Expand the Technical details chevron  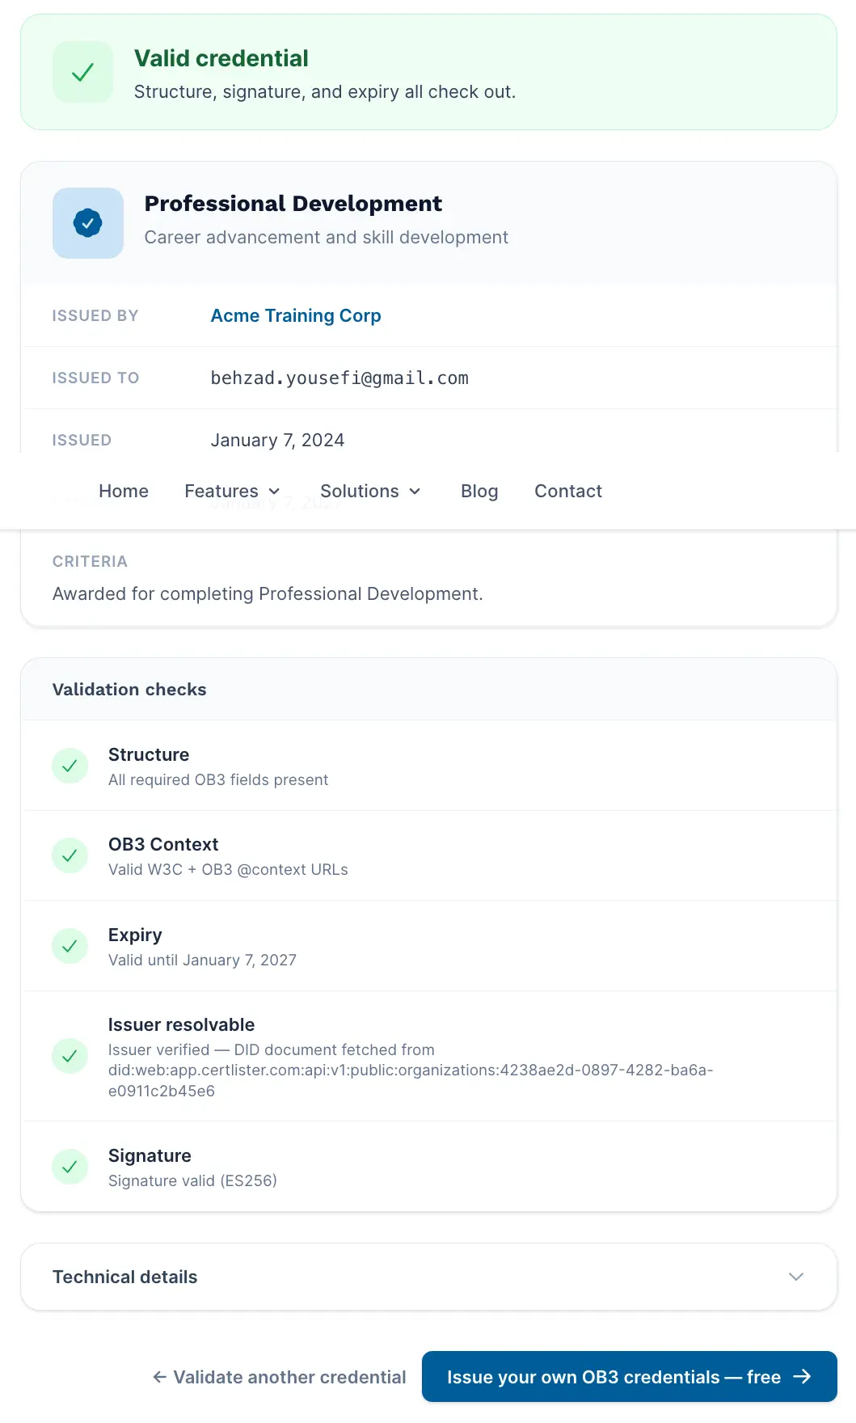(x=796, y=1277)
